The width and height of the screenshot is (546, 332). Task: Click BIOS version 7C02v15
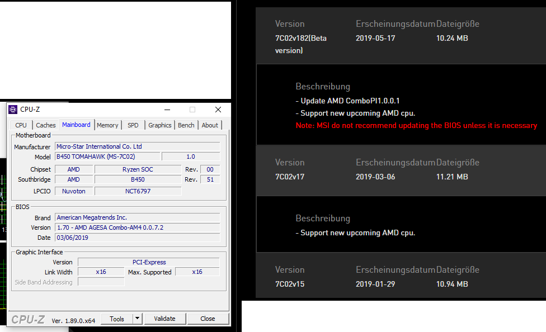tap(290, 284)
